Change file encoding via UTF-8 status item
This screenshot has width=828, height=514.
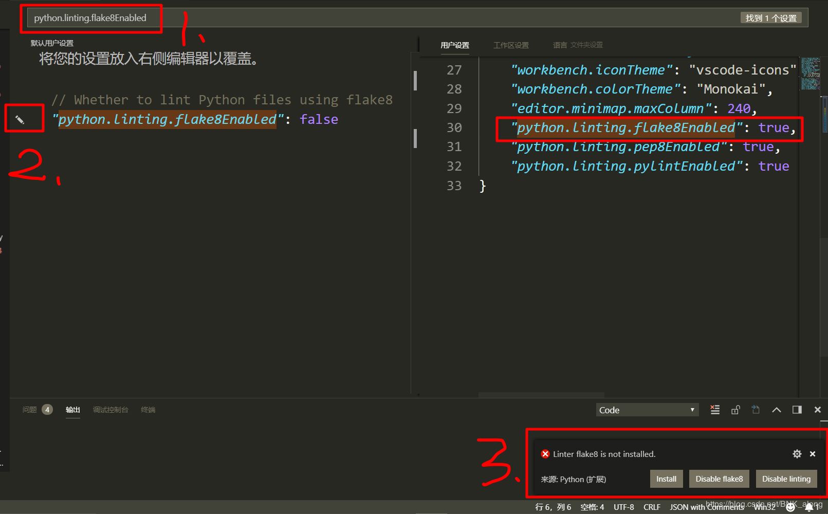(623, 507)
